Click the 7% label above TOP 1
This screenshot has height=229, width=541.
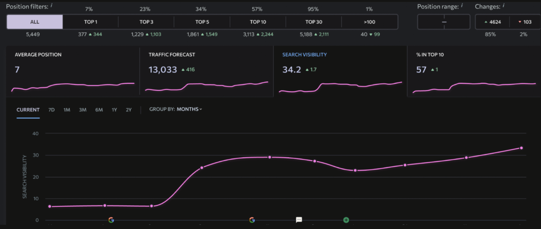tap(89, 9)
